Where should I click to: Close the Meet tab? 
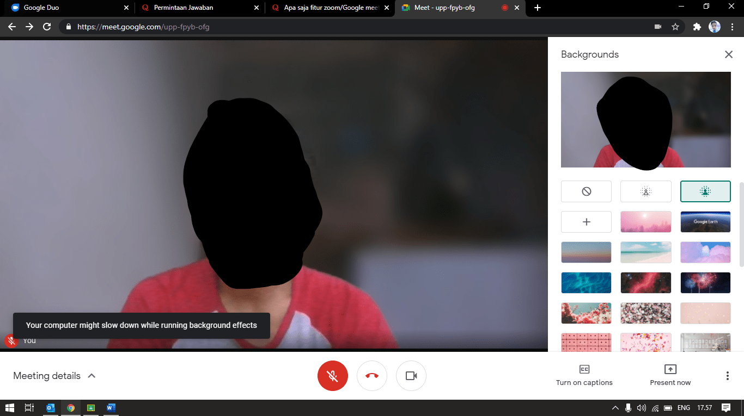[x=517, y=8]
